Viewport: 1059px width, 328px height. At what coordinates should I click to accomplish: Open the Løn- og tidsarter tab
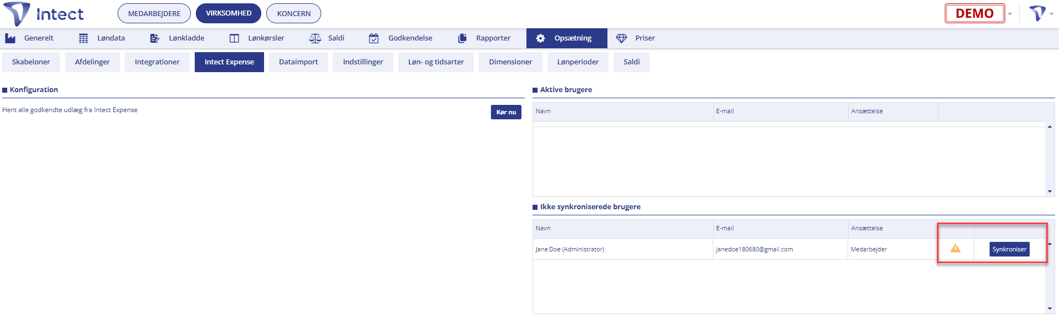436,62
